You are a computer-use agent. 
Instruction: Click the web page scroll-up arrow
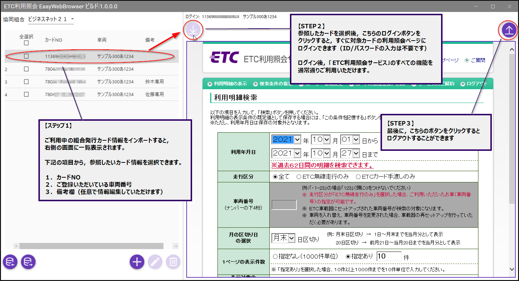tap(512, 49)
